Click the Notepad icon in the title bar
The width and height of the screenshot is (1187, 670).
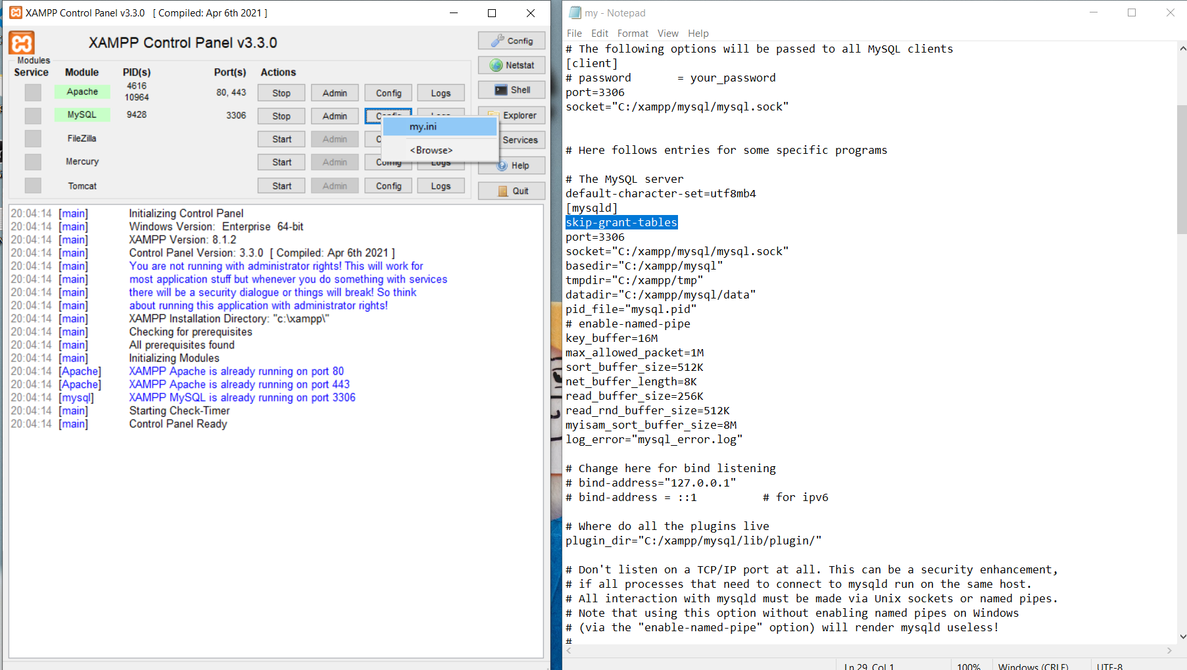(575, 12)
